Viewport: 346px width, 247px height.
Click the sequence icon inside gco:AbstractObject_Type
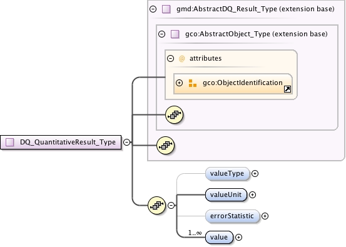click(174, 114)
